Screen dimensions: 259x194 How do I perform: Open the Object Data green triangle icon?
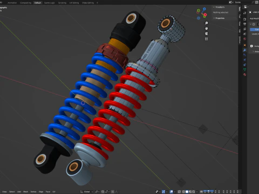tap(244, 70)
